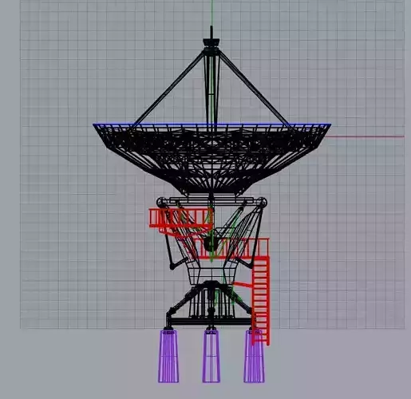Select the right purple foundation pier
The width and height of the screenshot is (411, 399).
[x=254, y=356]
